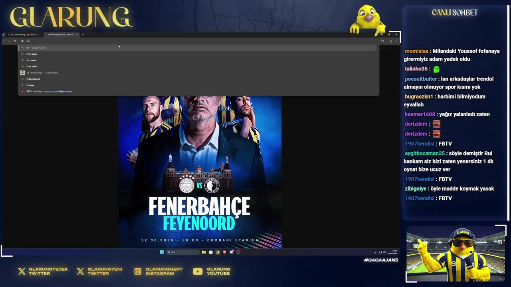The width and height of the screenshot is (511, 287).
Task: Open File Explorer from taskbar
Action: pyautogui.click(x=204, y=252)
